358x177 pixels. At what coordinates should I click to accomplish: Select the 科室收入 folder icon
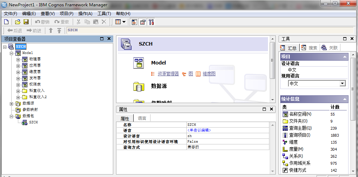pos(25,91)
